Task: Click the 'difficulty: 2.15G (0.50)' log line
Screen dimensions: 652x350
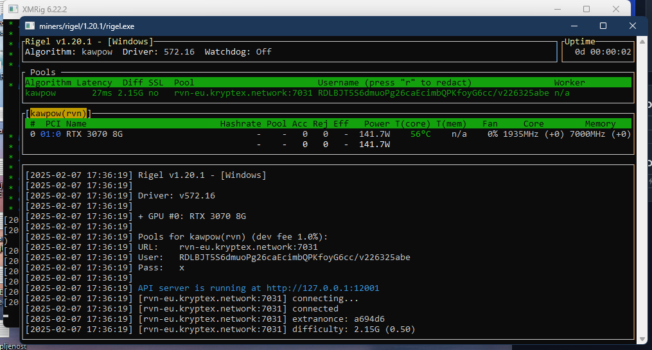Action: pyautogui.click(x=276, y=329)
